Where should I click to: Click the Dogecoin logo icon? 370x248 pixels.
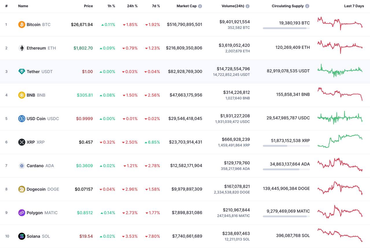[x=22, y=189]
